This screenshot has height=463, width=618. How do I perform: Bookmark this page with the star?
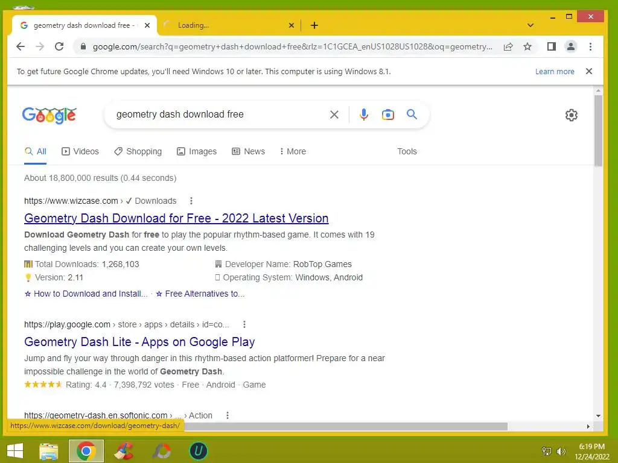coord(527,46)
